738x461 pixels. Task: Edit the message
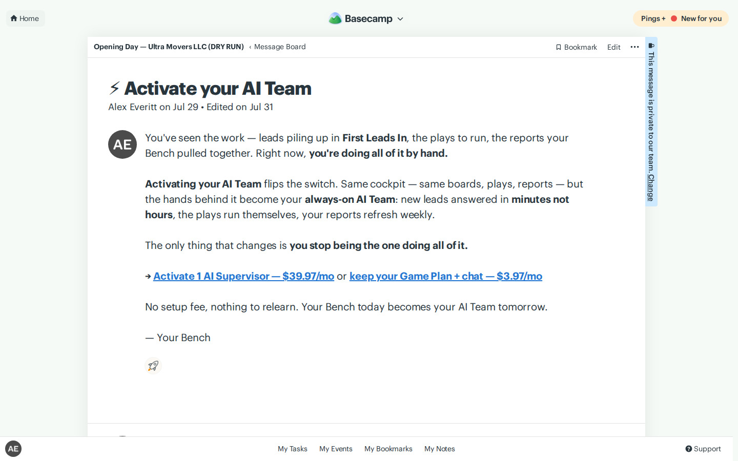pyautogui.click(x=614, y=47)
